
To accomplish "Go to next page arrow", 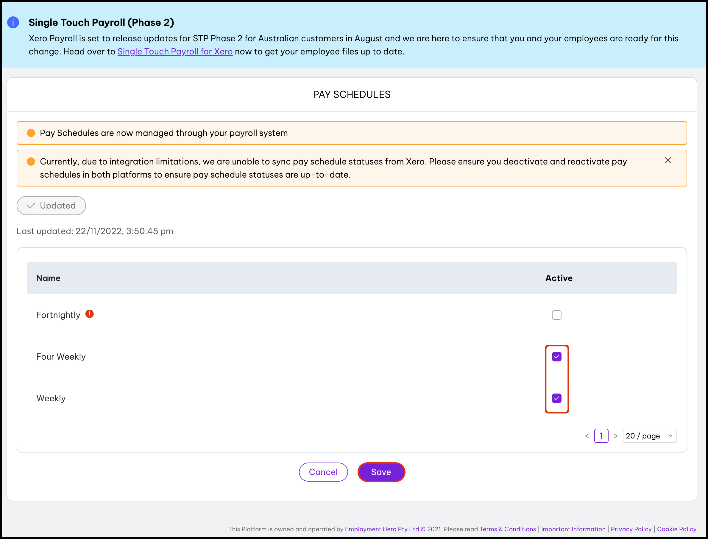I will 615,436.
